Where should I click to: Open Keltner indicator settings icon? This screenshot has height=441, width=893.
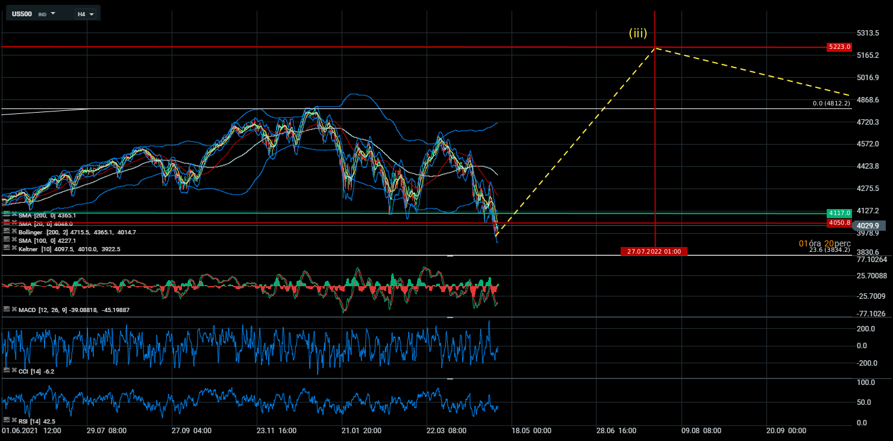[x=7, y=248]
